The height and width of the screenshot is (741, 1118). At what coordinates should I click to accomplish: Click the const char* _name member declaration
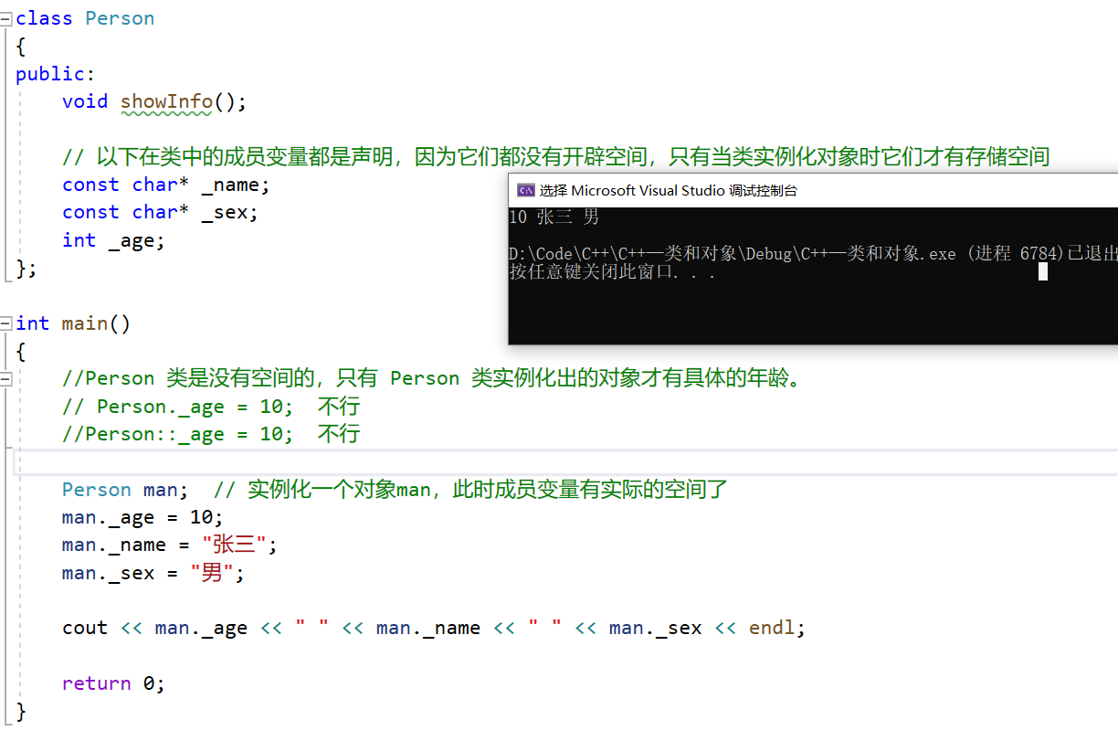(164, 184)
